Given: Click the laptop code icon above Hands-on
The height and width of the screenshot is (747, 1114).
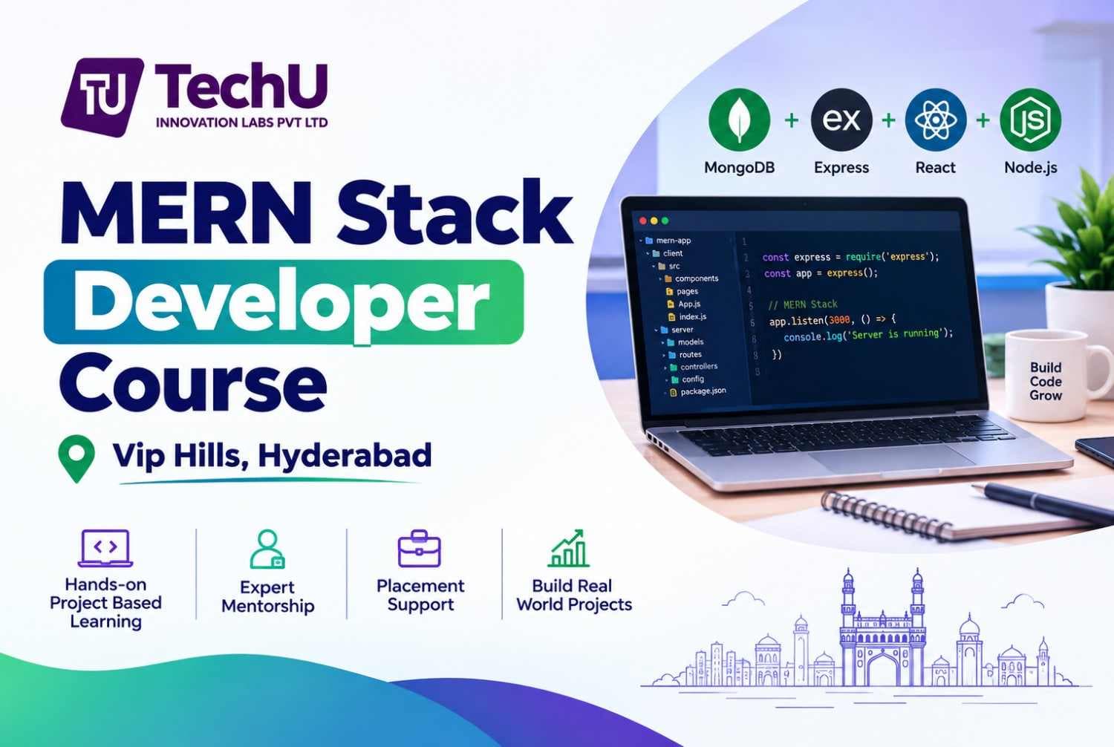Looking at the screenshot, I should [x=105, y=549].
